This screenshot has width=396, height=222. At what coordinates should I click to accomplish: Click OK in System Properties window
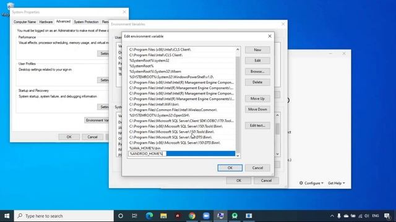point(69,137)
